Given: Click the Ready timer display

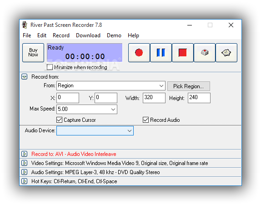Looking at the screenshot, I should 85,53.
